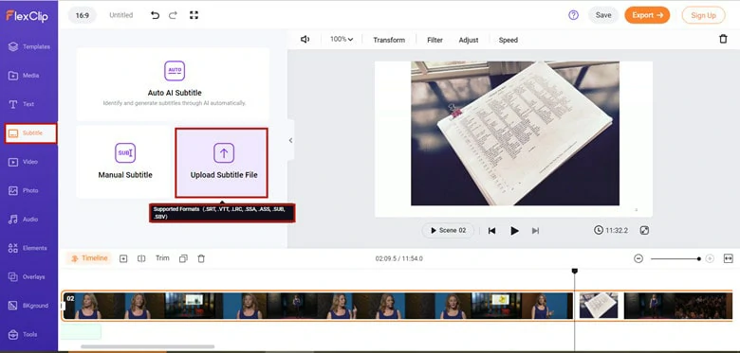The image size is (740, 353).
Task: Open the Transform options
Action: pyautogui.click(x=389, y=40)
